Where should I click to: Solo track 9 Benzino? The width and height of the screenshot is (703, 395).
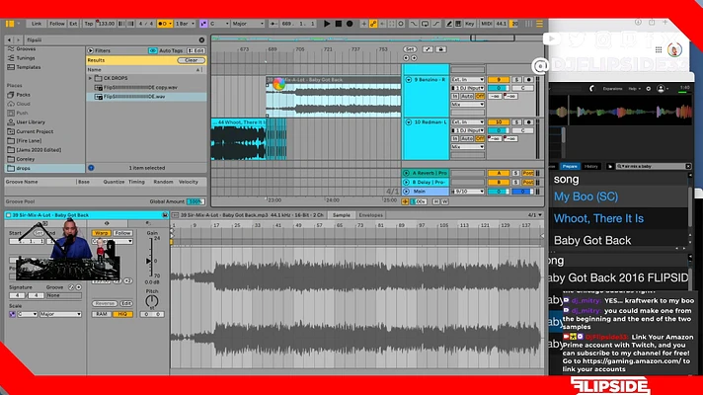(517, 80)
